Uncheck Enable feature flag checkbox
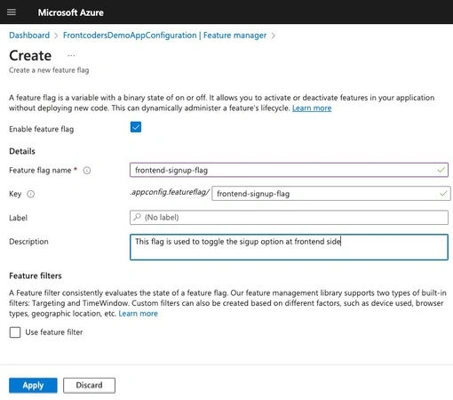The height and width of the screenshot is (400, 453). pyautogui.click(x=136, y=127)
